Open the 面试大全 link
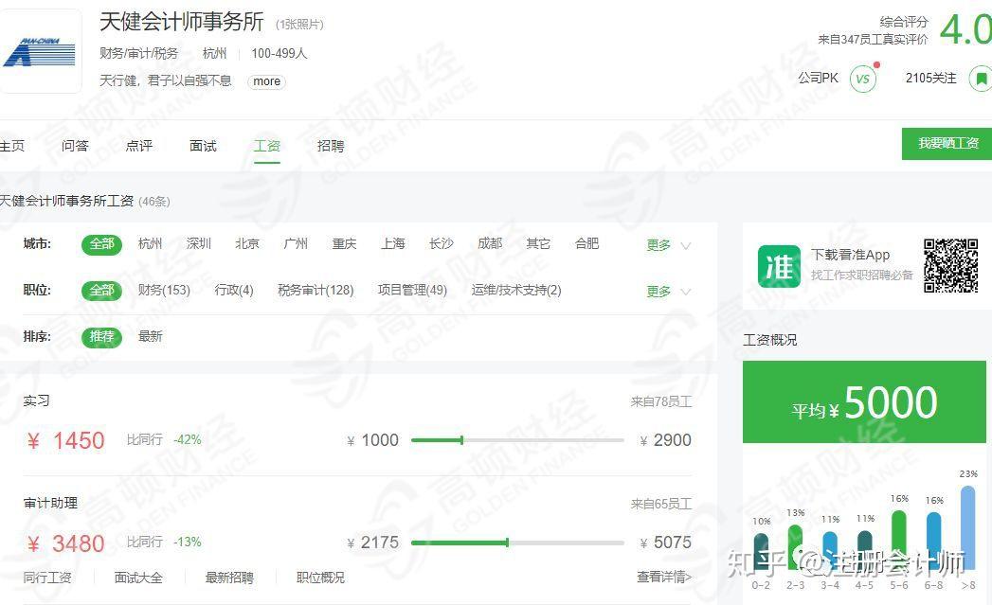Viewport: 992px width, 605px height. click(138, 578)
